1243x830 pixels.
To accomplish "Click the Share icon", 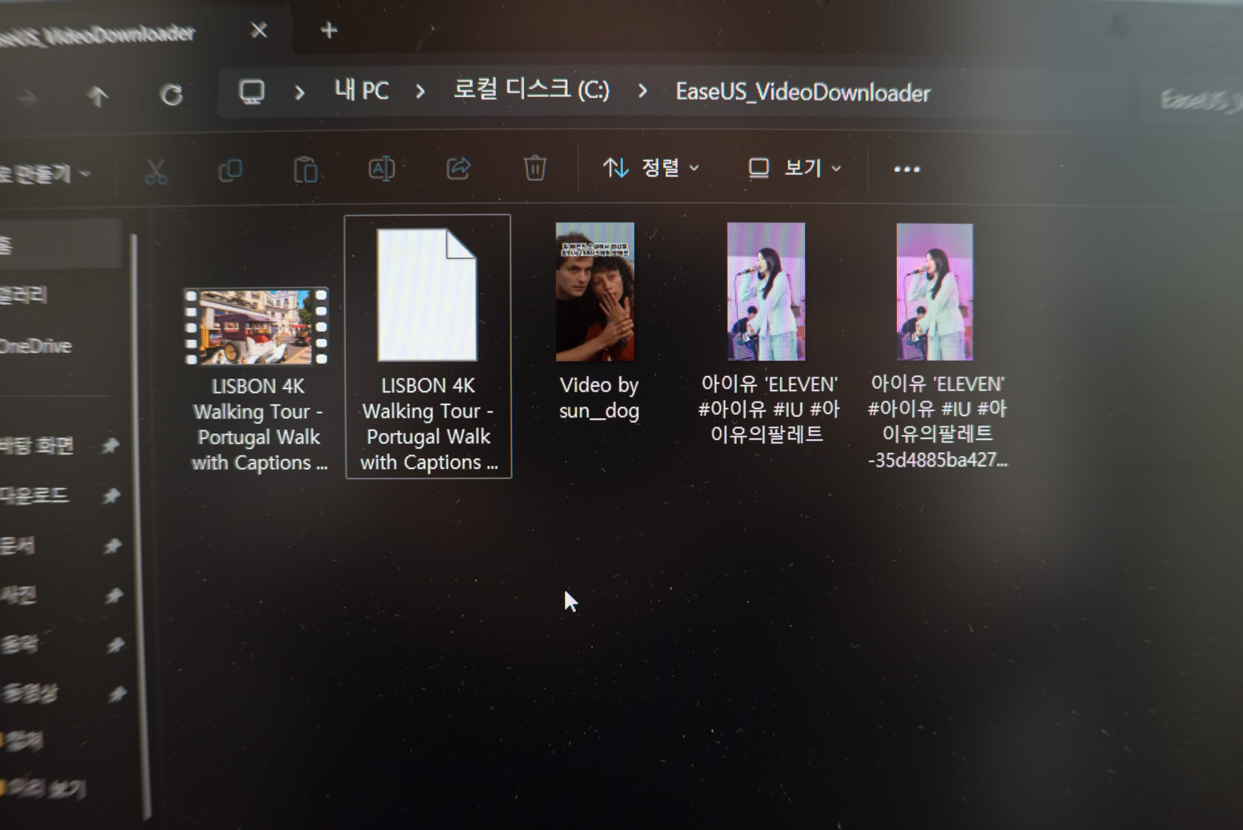I will 459,168.
